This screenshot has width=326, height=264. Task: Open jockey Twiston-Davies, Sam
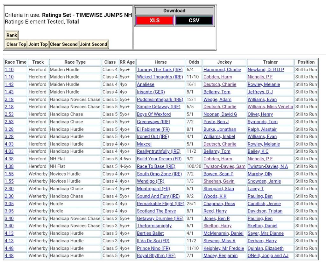pos(224,166)
